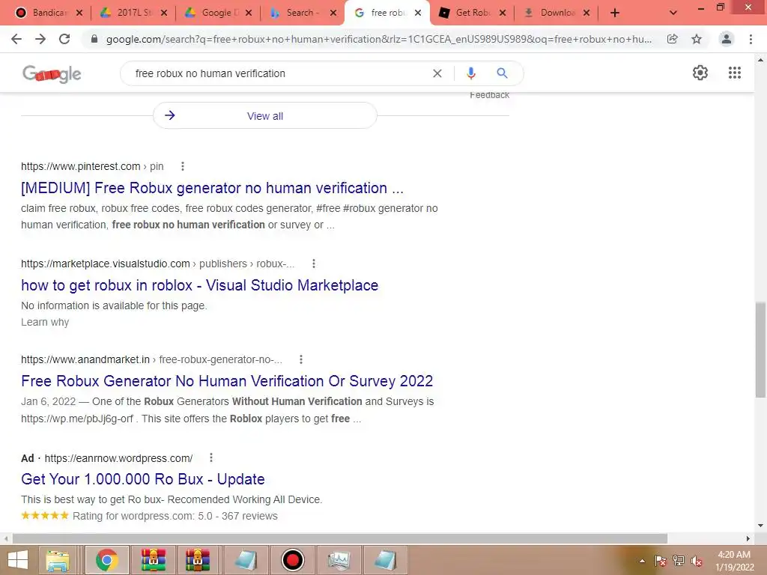Screen dimensions: 767x575
Task: Open a new browser tab
Action: point(615,13)
